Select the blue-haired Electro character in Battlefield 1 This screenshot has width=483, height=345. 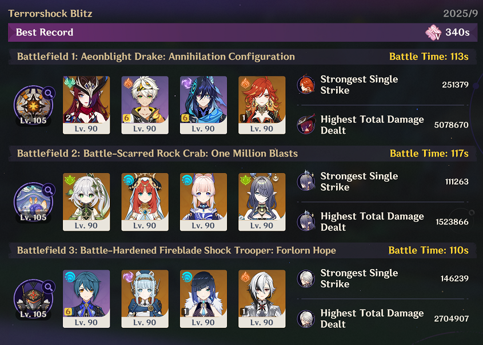203,105
